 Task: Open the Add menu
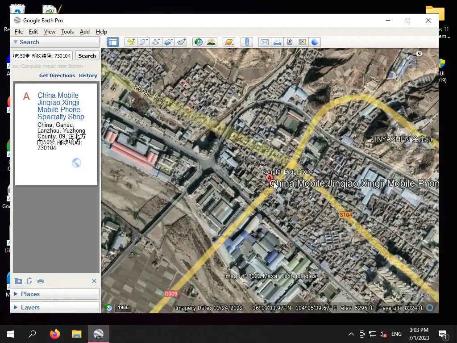click(85, 32)
